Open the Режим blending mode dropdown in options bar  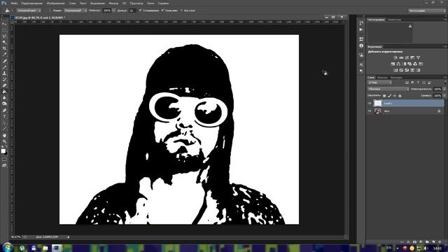pyautogui.click(x=75, y=10)
